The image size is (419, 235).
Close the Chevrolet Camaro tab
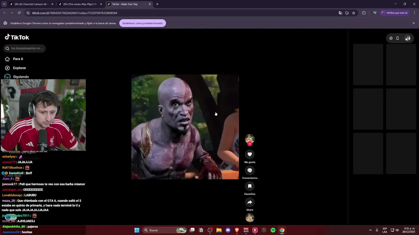point(52,4)
